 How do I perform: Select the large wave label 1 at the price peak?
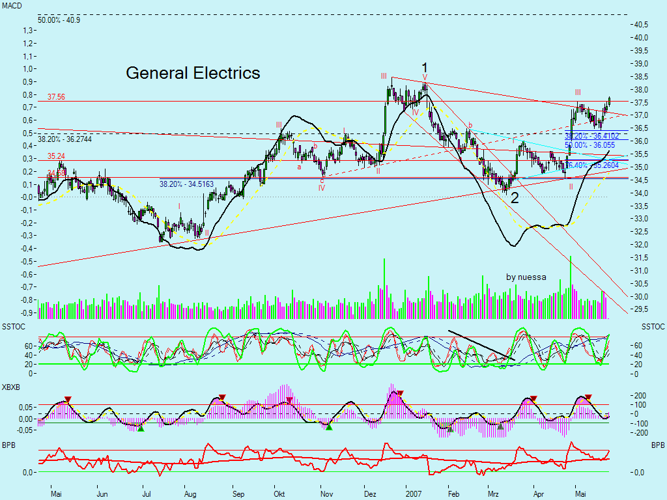(425, 68)
